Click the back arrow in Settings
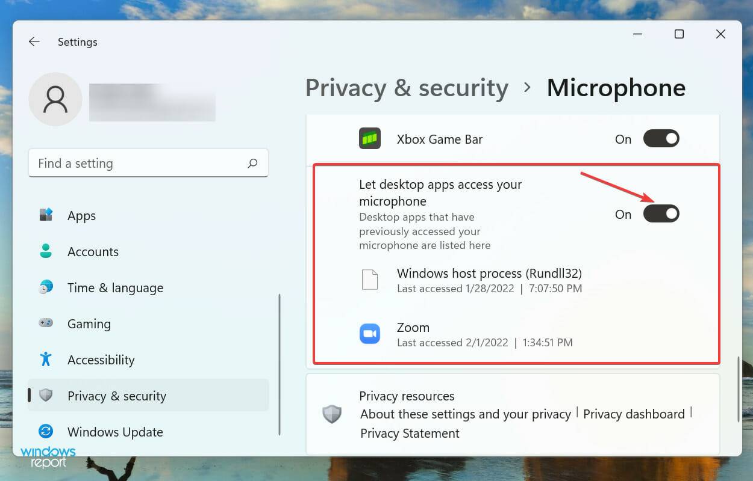Screen dimensions: 753x481 click(x=34, y=42)
